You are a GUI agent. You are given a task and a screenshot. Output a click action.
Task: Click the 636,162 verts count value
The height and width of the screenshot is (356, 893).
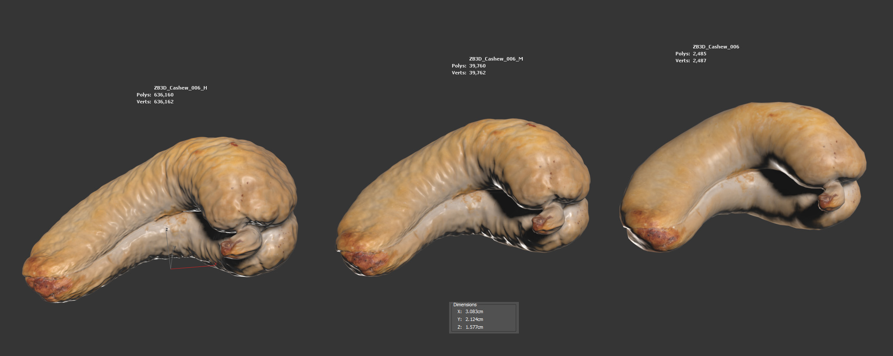click(164, 102)
